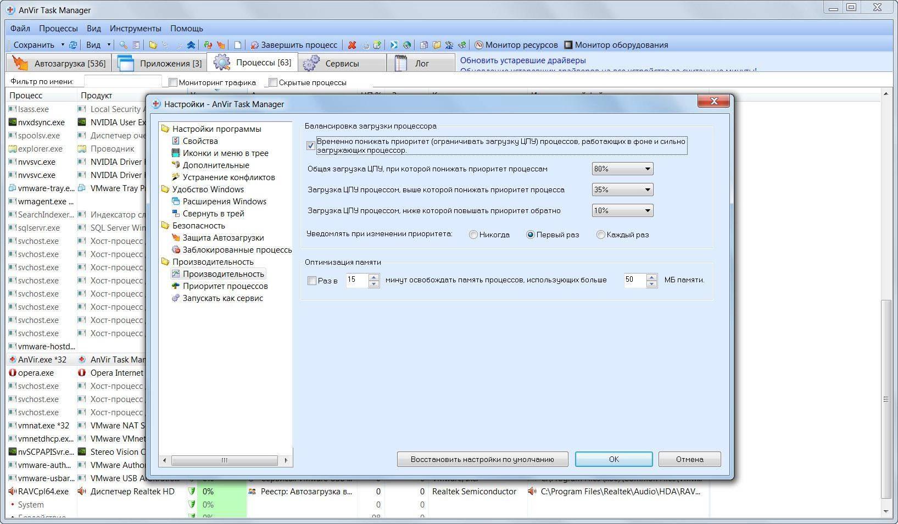Click the globe icon in the toolbar
The height and width of the screenshot is (524, 898).
(407, 45)
